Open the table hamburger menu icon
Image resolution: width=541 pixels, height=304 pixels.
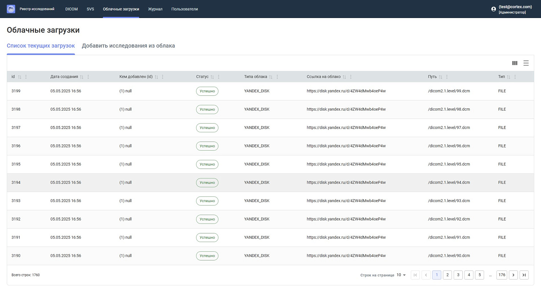tap(526, 63)
